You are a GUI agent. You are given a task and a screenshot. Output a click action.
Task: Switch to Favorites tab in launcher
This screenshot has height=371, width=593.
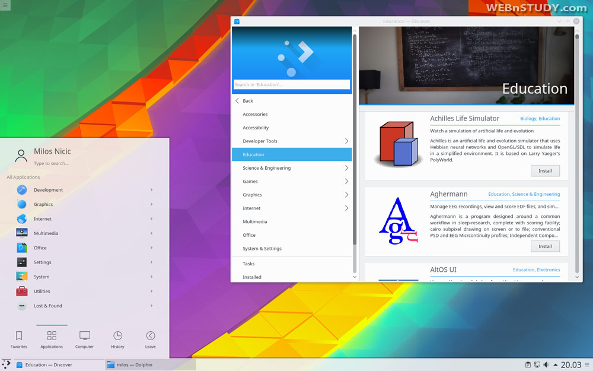[19, 340]
